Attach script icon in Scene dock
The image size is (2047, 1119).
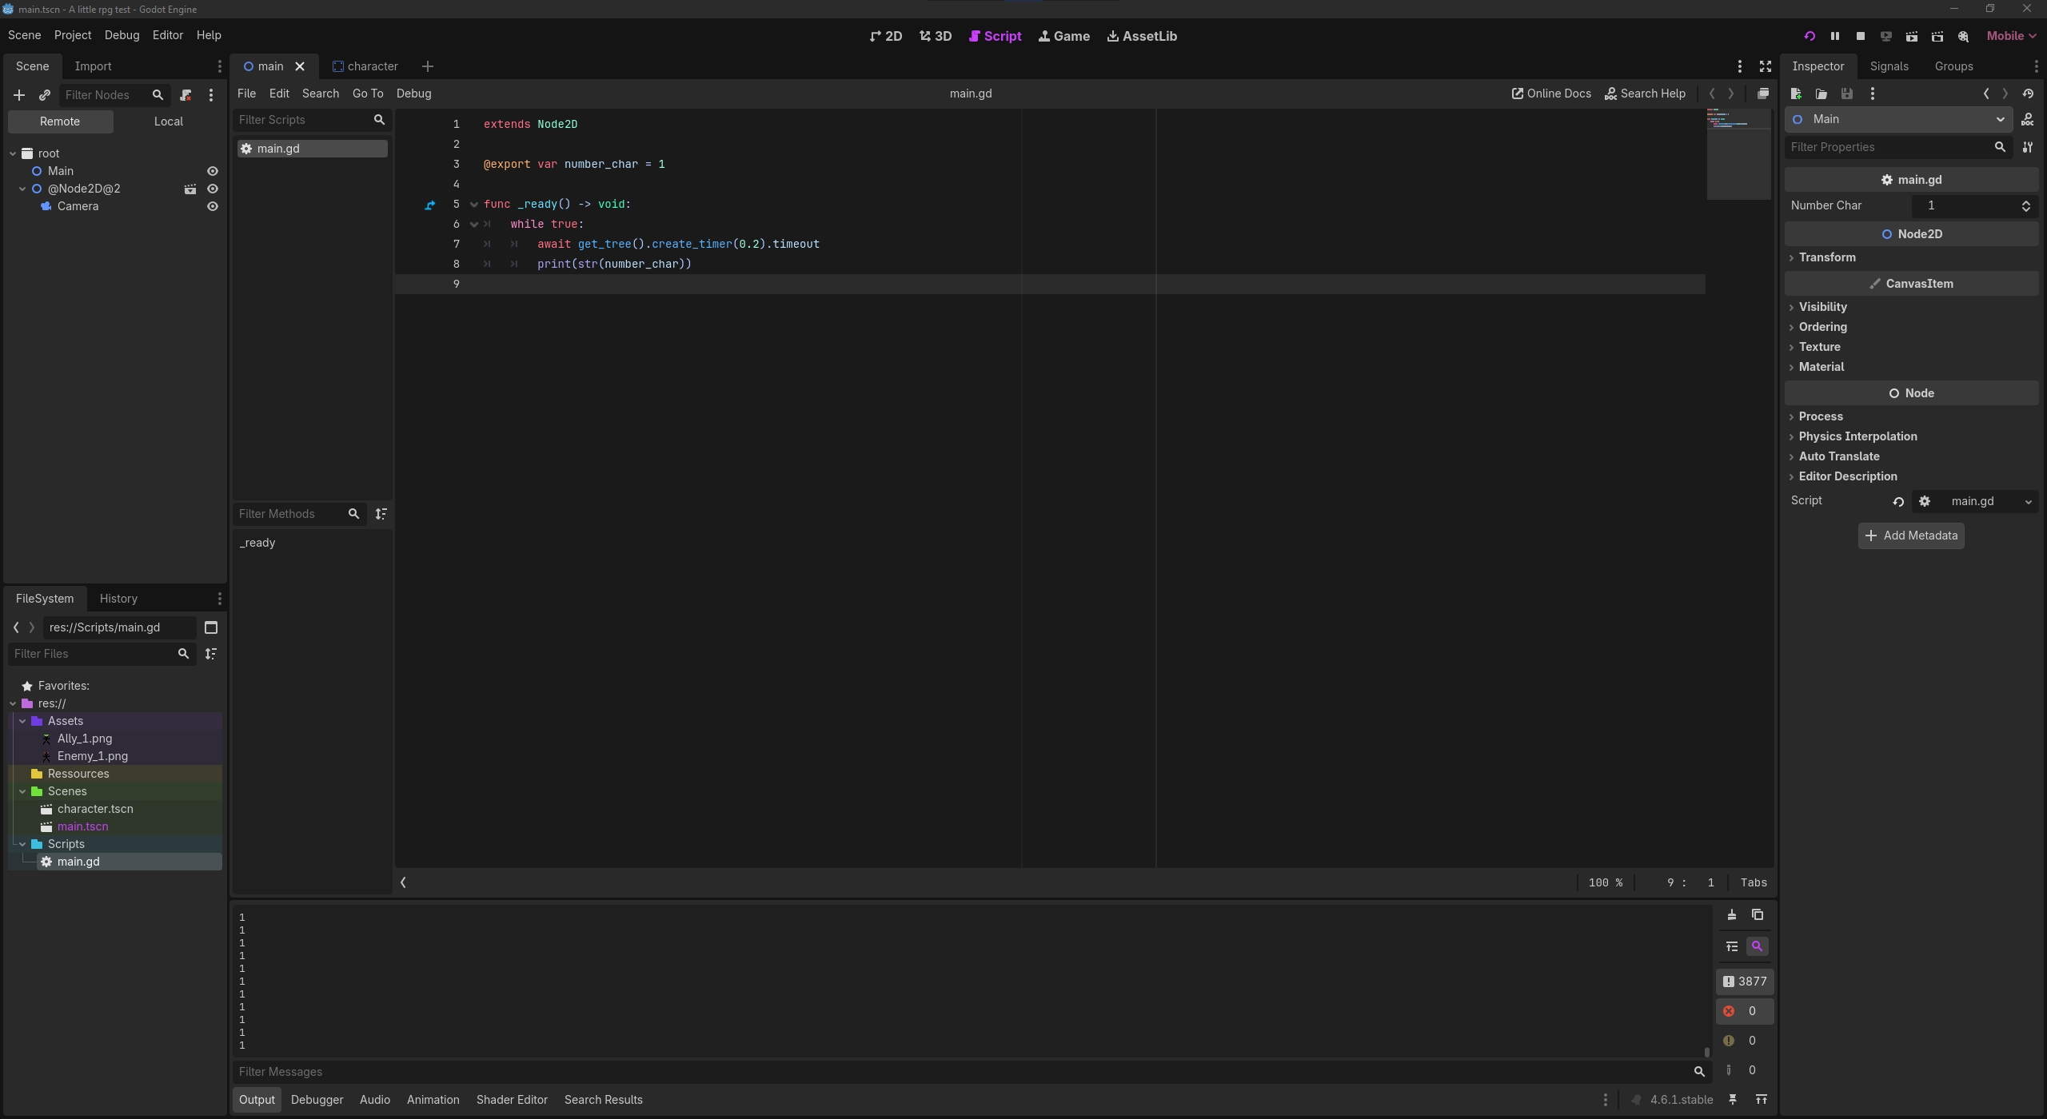point(186,95)
